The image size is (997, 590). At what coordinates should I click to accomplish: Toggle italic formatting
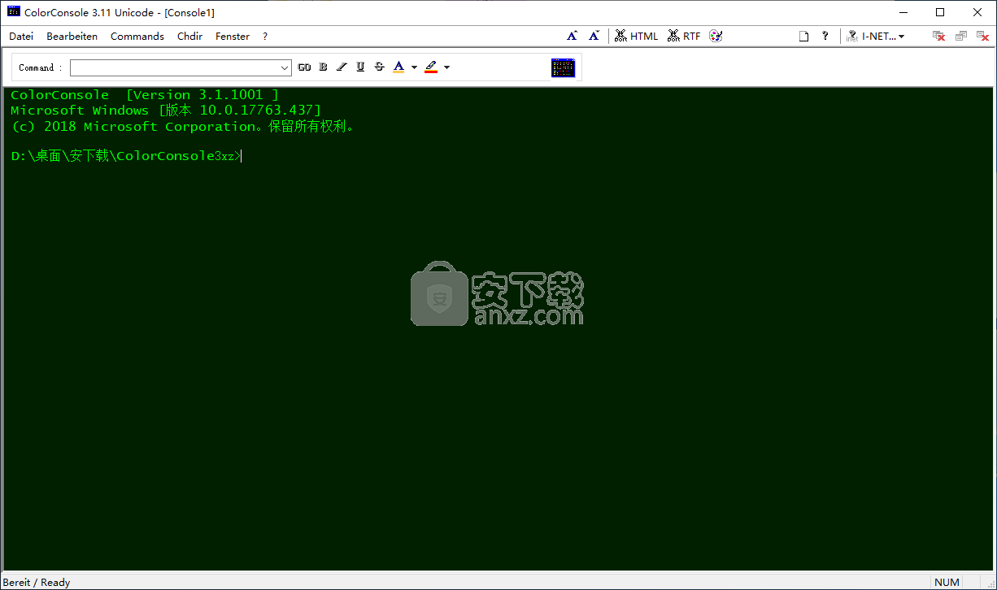click(342, 67)
